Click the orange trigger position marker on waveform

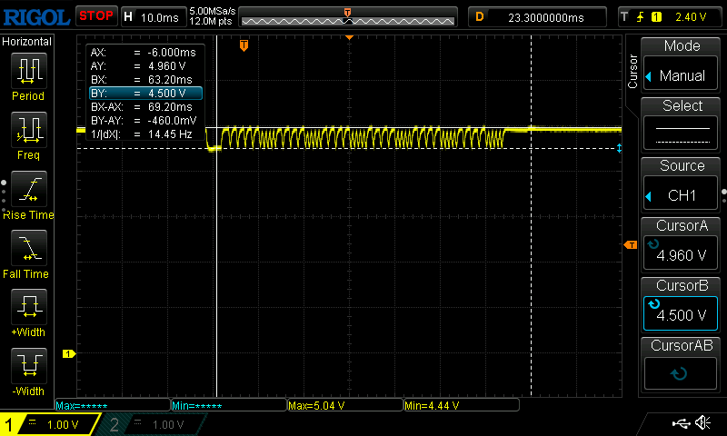click(244, 45)
